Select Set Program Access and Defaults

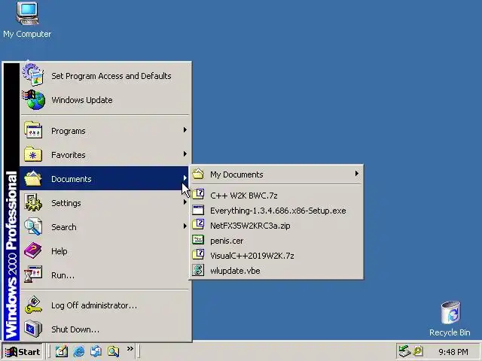pos(105,75)
